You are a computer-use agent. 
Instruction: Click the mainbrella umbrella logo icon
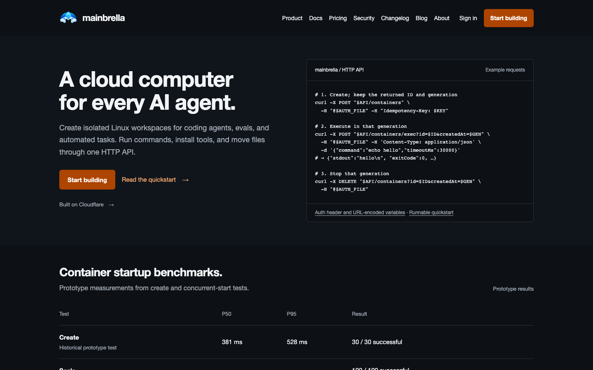(x=68, y=18)
